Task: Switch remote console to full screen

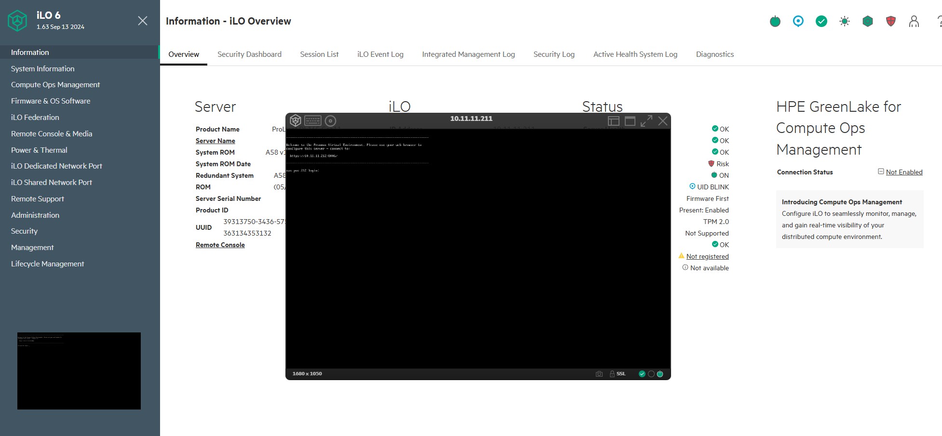Action: click(646, 121)
